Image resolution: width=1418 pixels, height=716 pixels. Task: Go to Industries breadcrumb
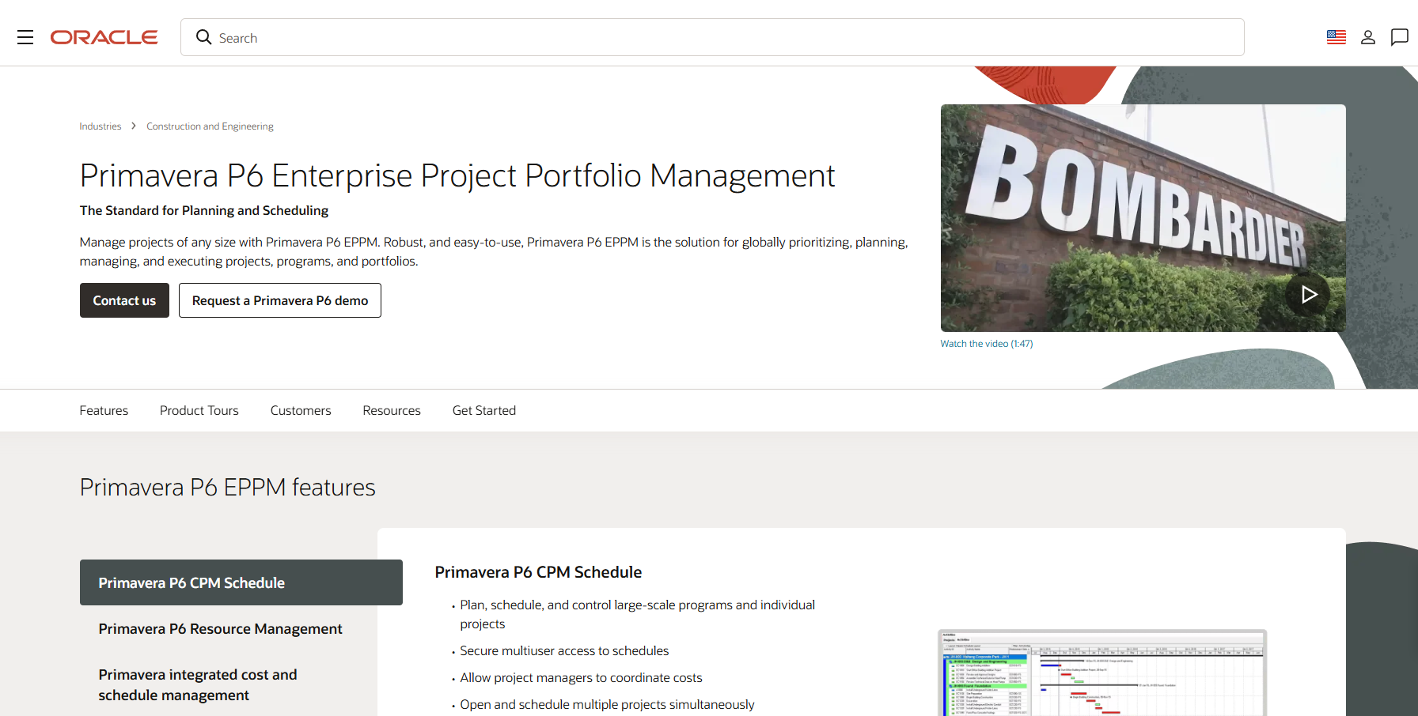pos(100,126)
